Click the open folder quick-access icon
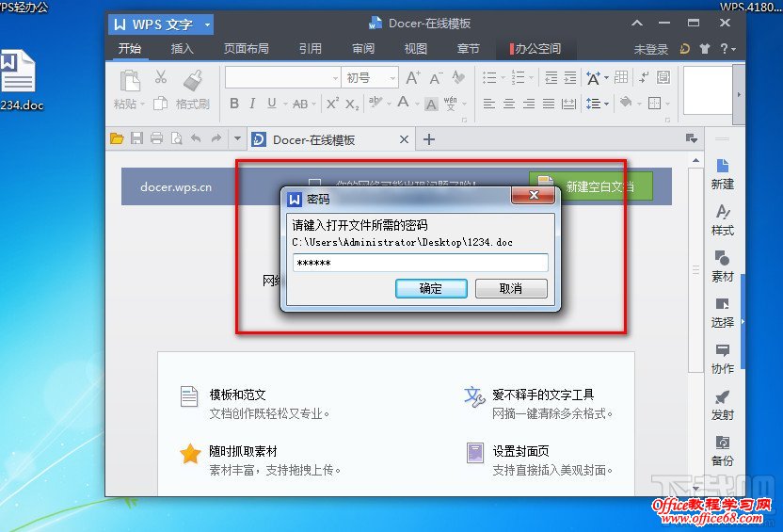Screen dimensions: 783x532 (117, 138)
